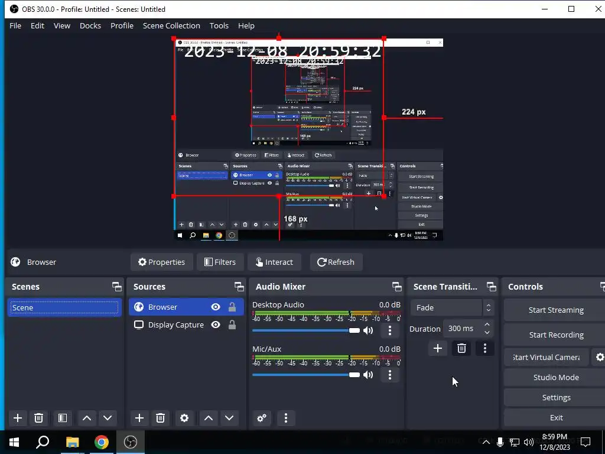Open notification center in system tray
The image size is (605, 454).
(586, 442)
